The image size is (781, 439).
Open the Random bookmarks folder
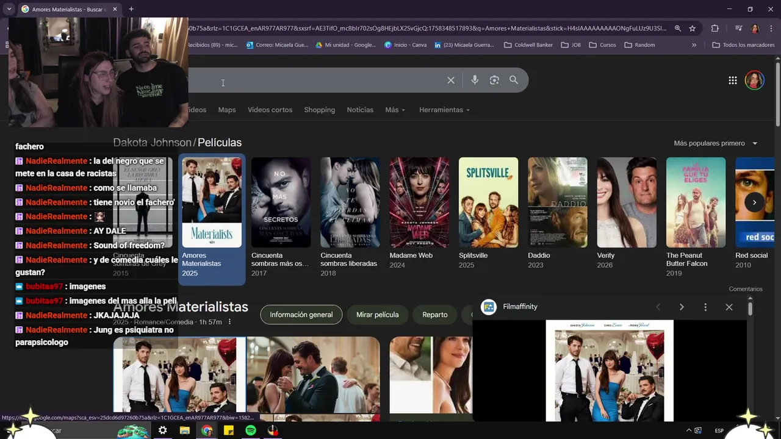[x=639, y=45]
